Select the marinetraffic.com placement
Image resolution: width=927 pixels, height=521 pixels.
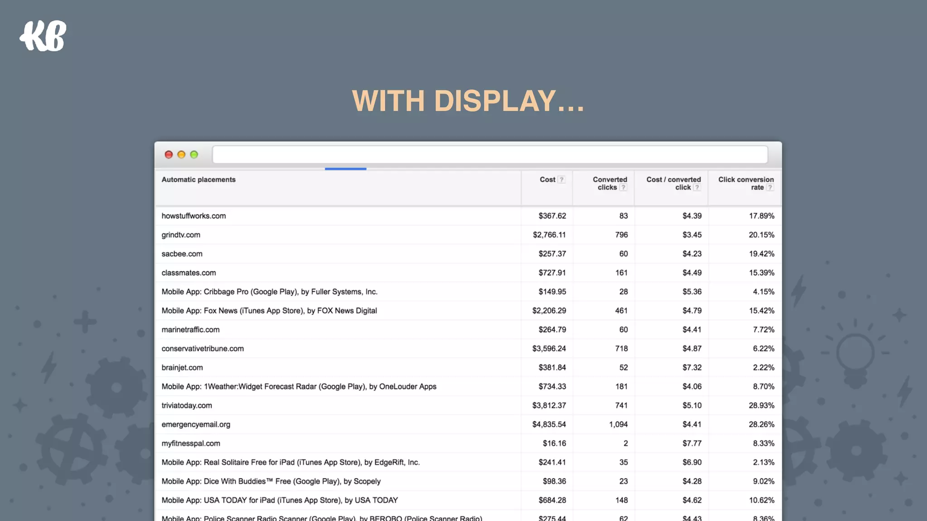(x=191, y=330)
